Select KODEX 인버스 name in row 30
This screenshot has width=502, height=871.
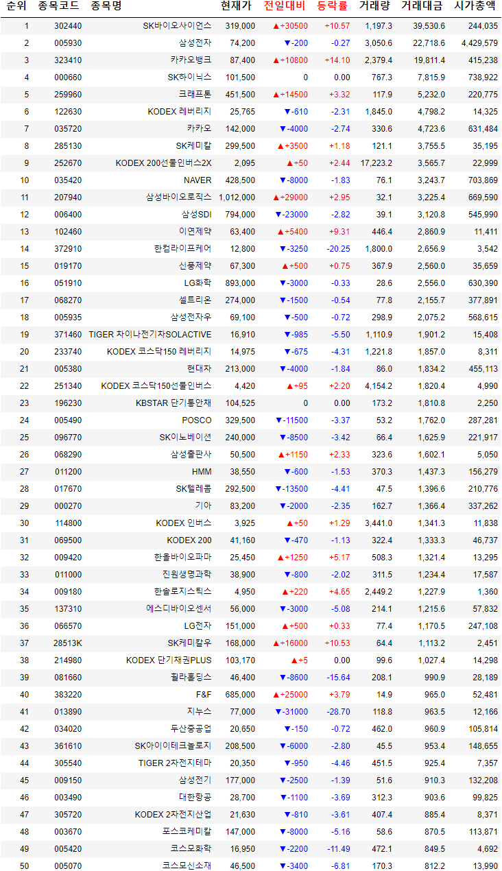pos(184,523)
